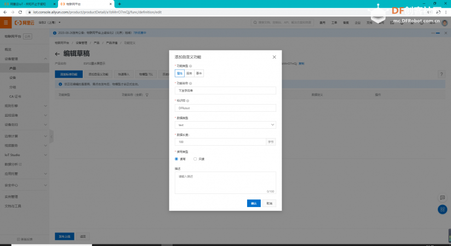
Task: Choose the 事件 function type tab
Action: click(199, 73)
